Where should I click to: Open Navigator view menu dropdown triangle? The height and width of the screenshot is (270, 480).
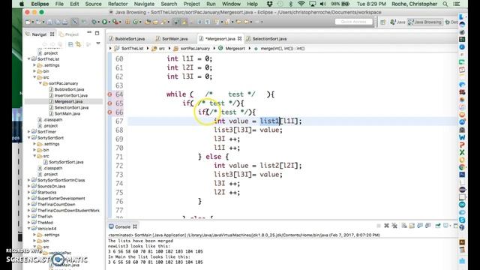pos(98,43)
